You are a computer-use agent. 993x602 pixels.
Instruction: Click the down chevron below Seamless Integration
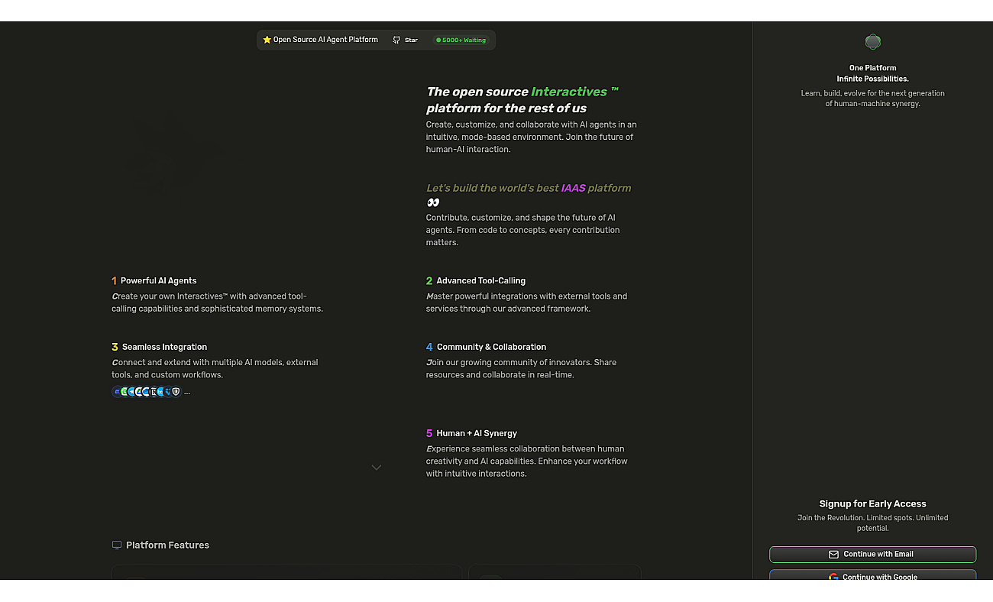click(x=377, y=468)
